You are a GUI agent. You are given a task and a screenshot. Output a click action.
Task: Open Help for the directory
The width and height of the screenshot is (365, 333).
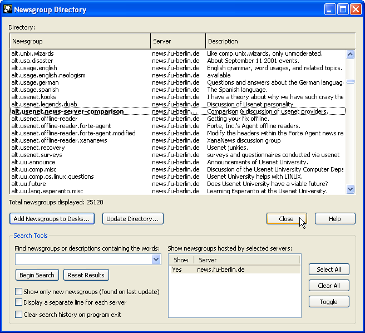(x=334, y=219)
